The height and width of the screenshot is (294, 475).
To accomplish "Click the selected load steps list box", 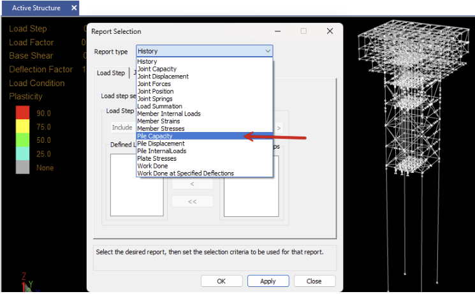I will pos(251,186).
